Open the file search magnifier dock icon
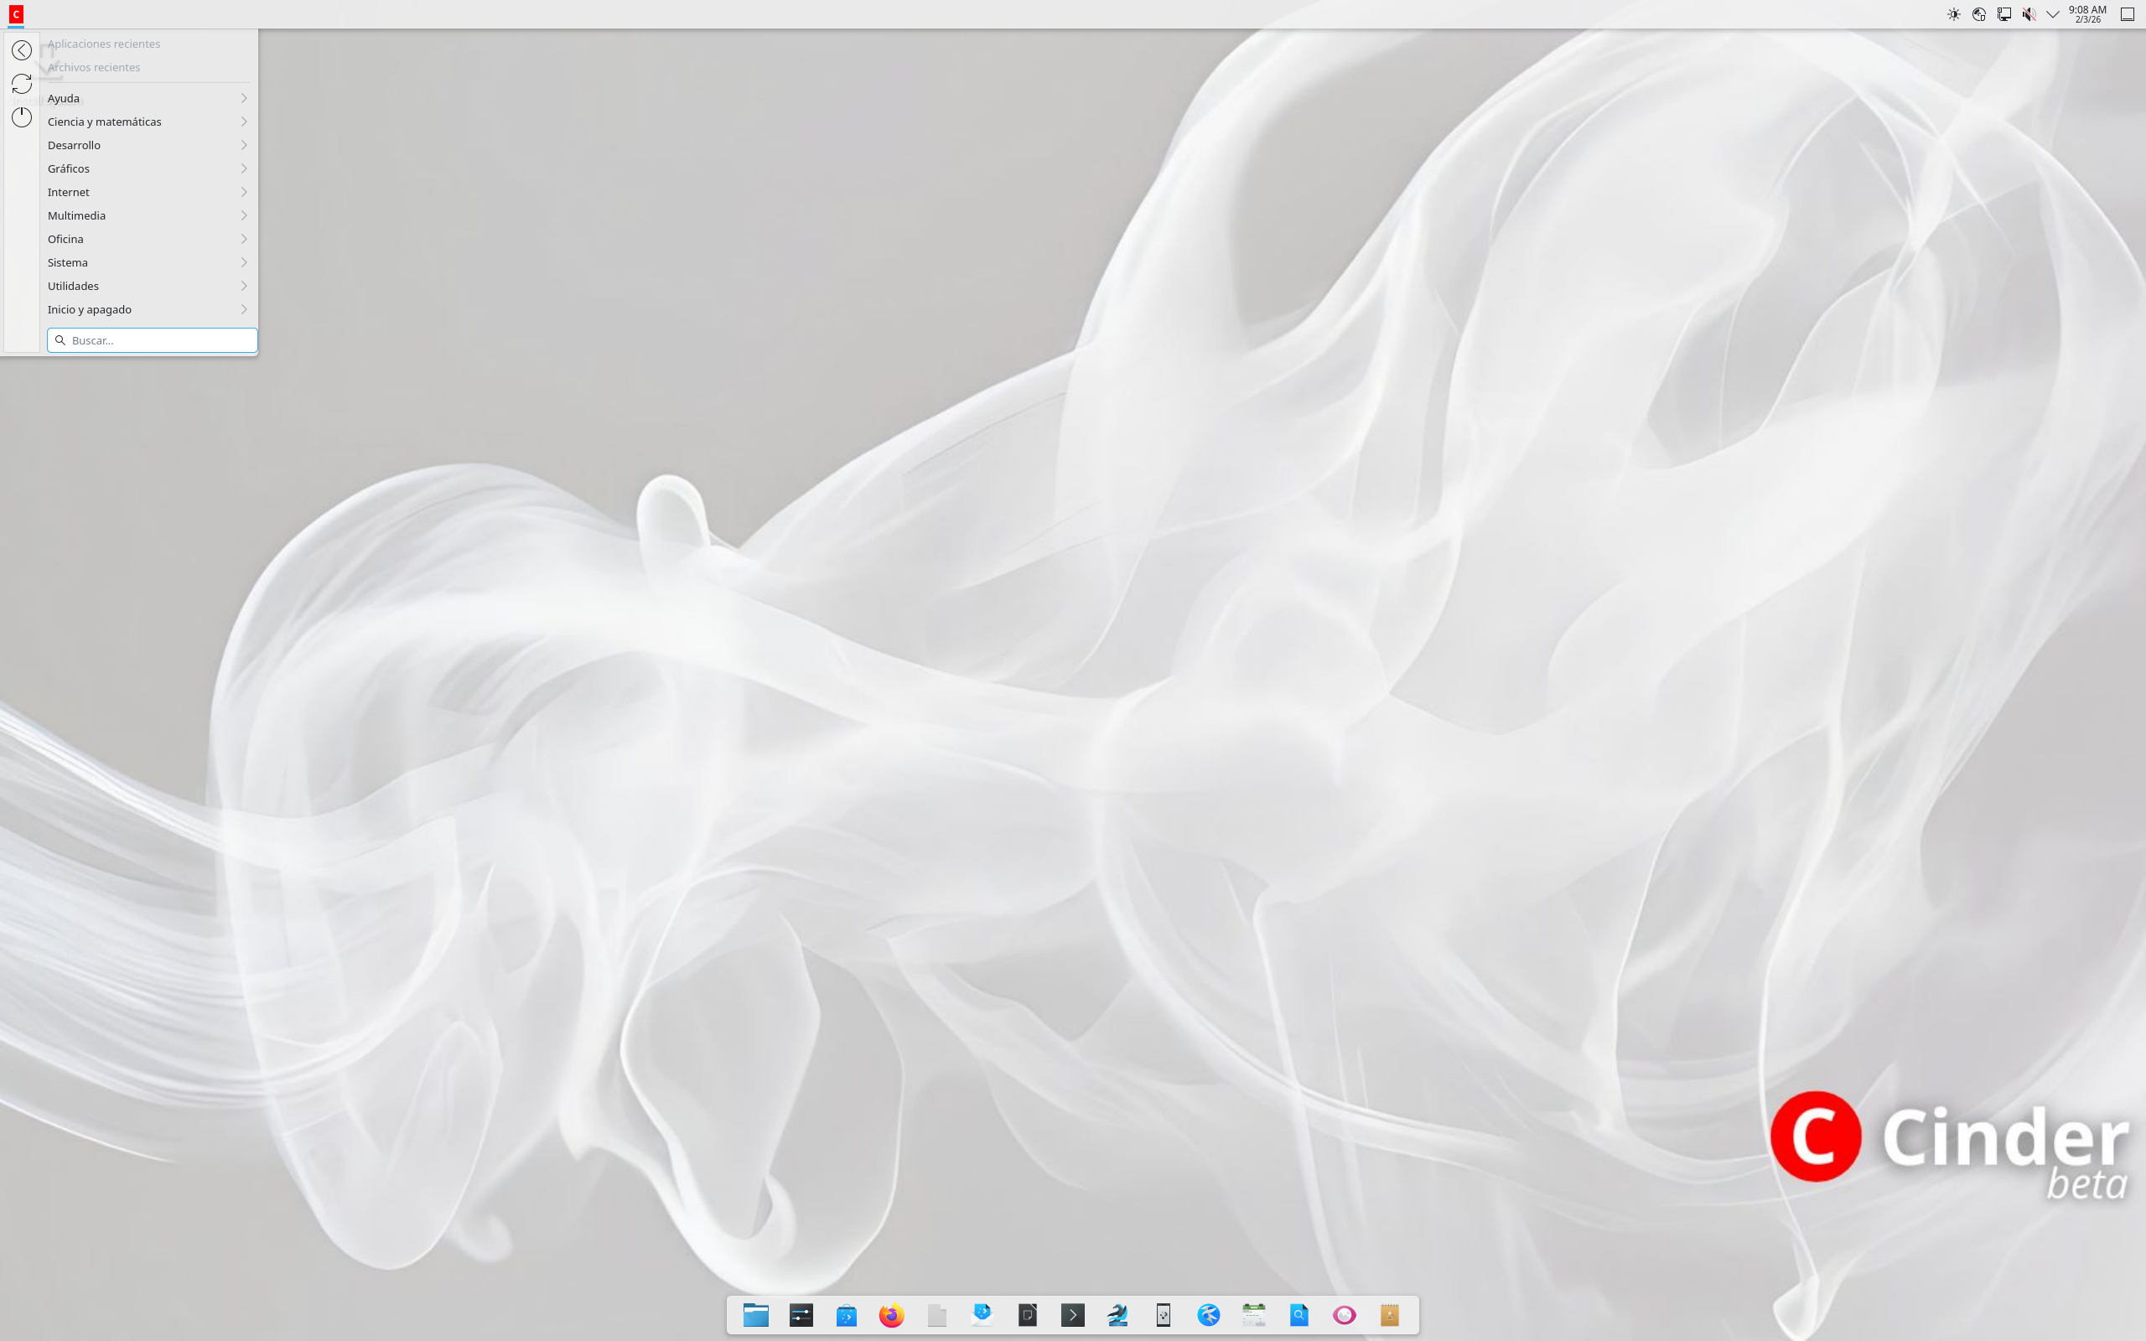Screen dimensions: 2146x1341 1298,1314
